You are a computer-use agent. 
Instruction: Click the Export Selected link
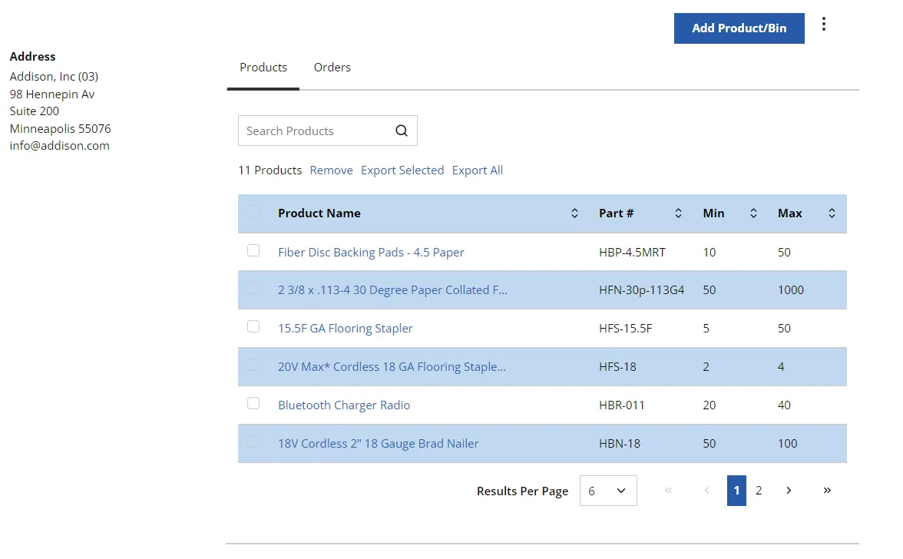[x=402, y=170]
